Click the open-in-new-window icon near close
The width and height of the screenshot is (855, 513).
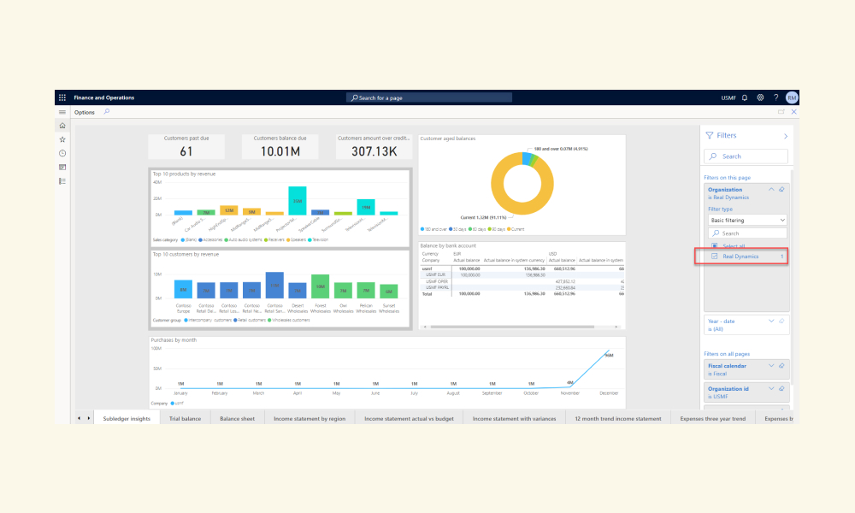pyautogui.click(x=781, y=112)
